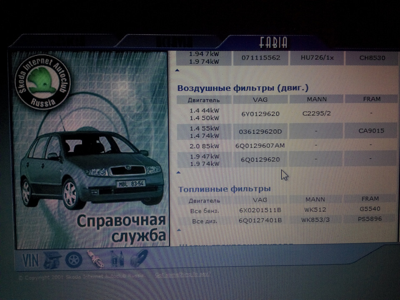Select VAG number 6X0201511B
Viewport: 400px width, 300px height.
pos(260,210)
